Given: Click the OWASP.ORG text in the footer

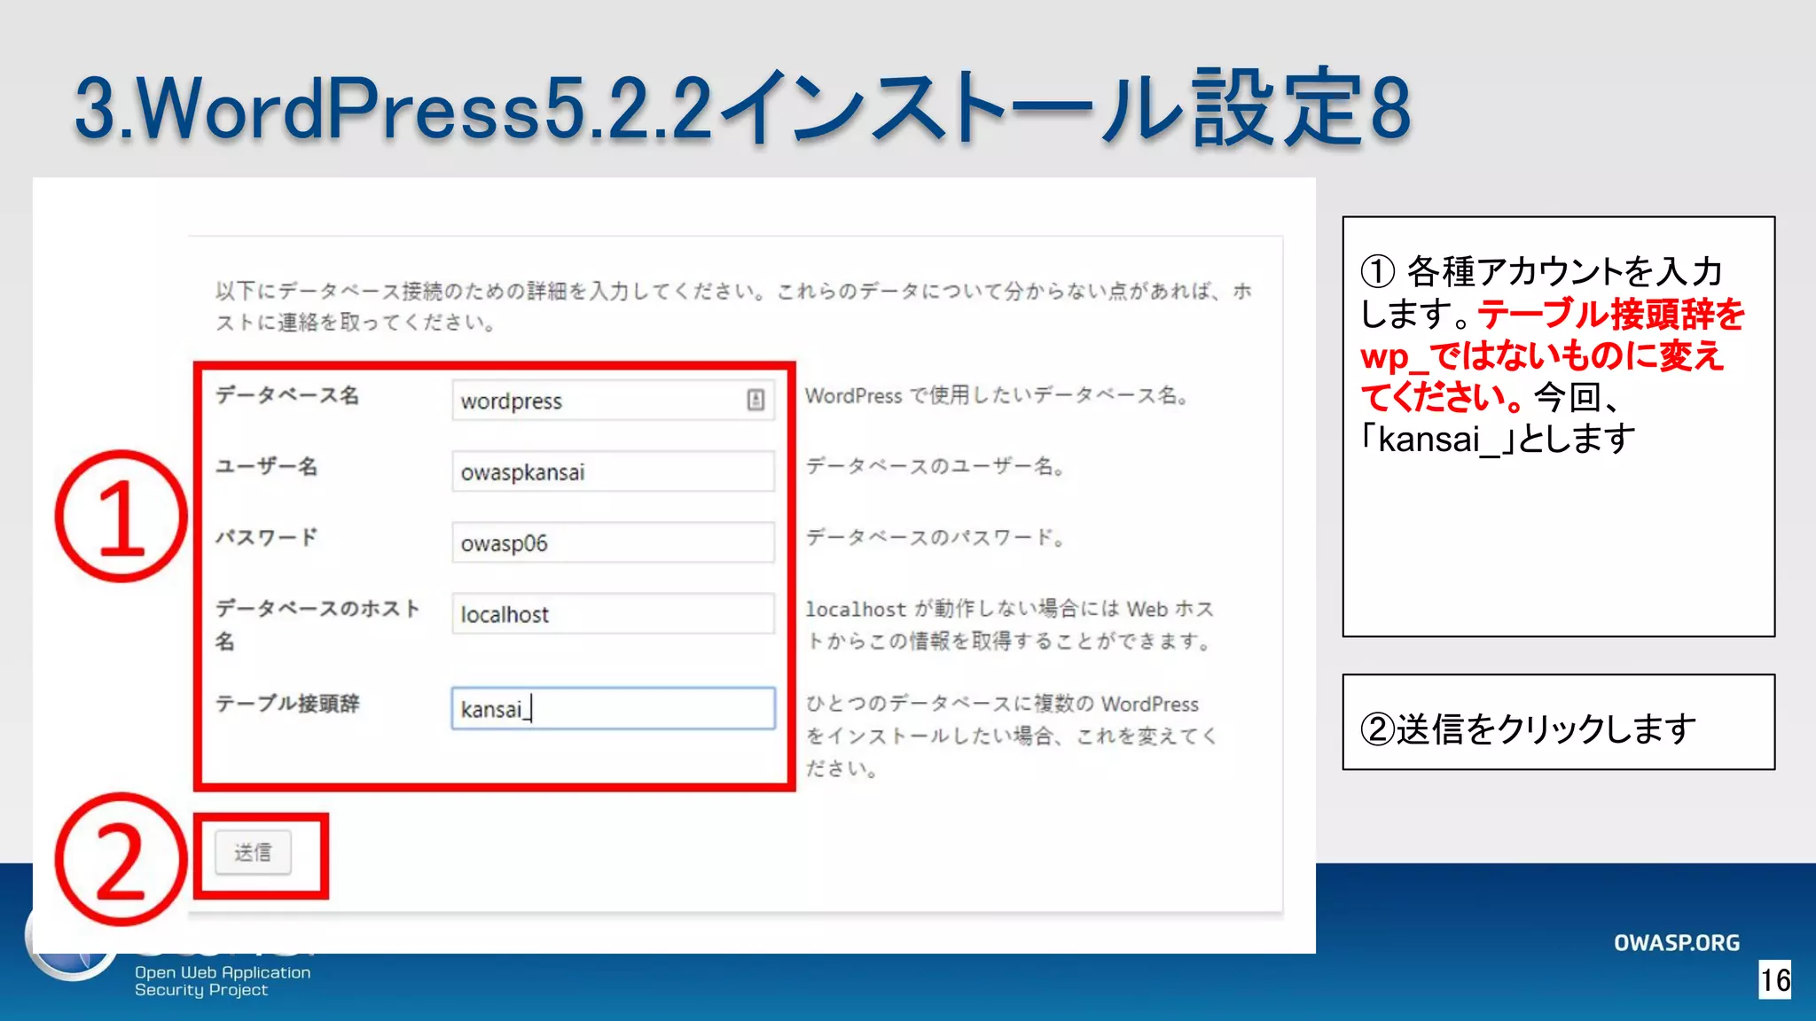Looking at the screenshot, I should (1677, 943).
